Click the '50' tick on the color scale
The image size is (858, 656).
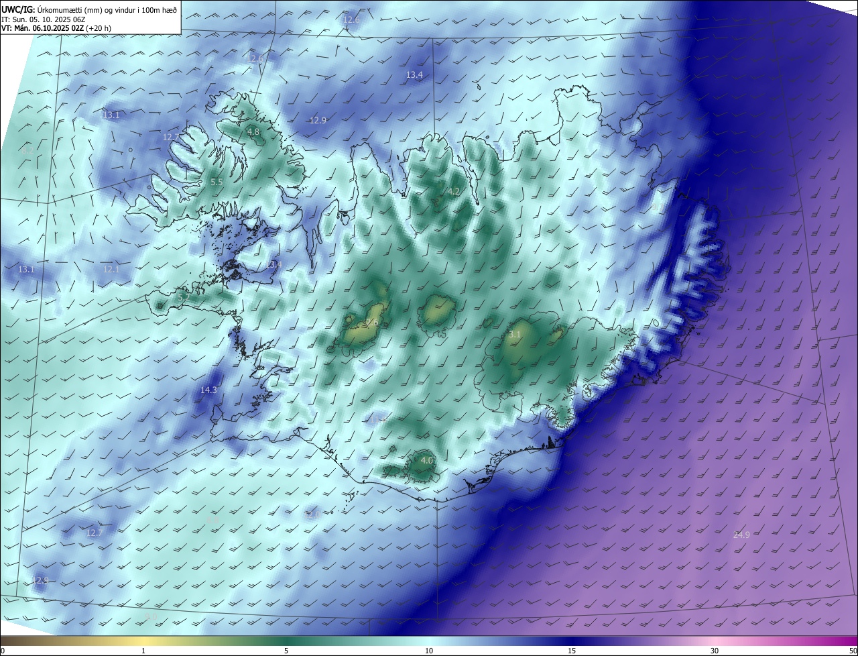[x=853, y=651]
